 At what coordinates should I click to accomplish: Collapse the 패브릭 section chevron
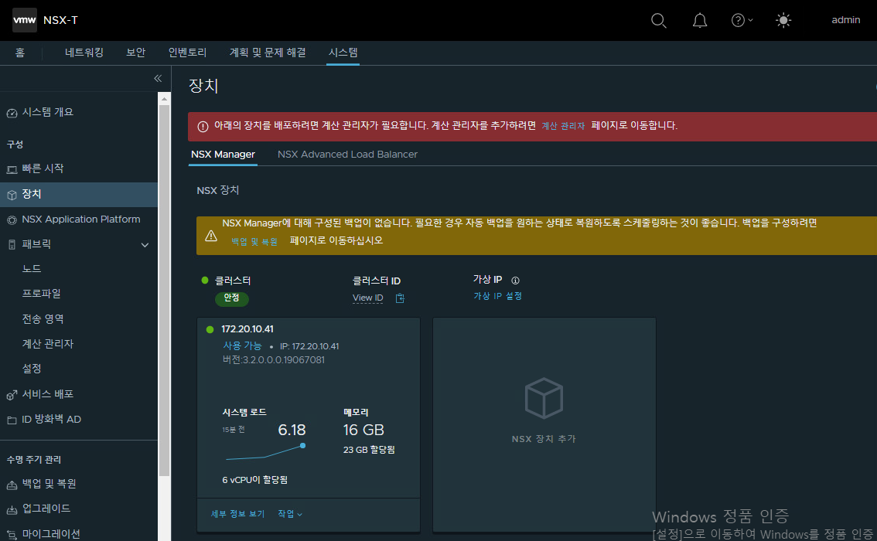point(145,245)
